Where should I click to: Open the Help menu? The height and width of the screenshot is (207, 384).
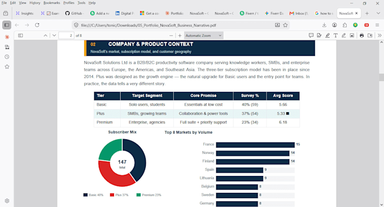click(x=92, y=3)
